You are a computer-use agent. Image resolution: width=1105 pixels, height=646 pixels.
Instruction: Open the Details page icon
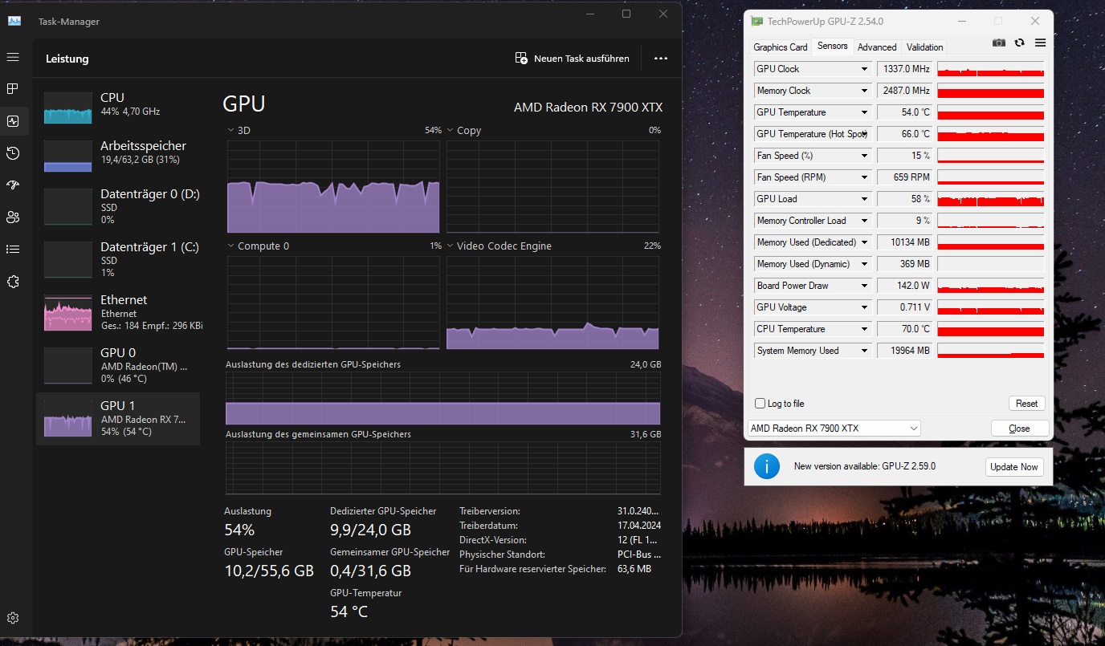pos(13,250)
